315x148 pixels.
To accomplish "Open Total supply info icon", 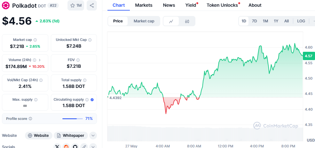I will 85,80.
